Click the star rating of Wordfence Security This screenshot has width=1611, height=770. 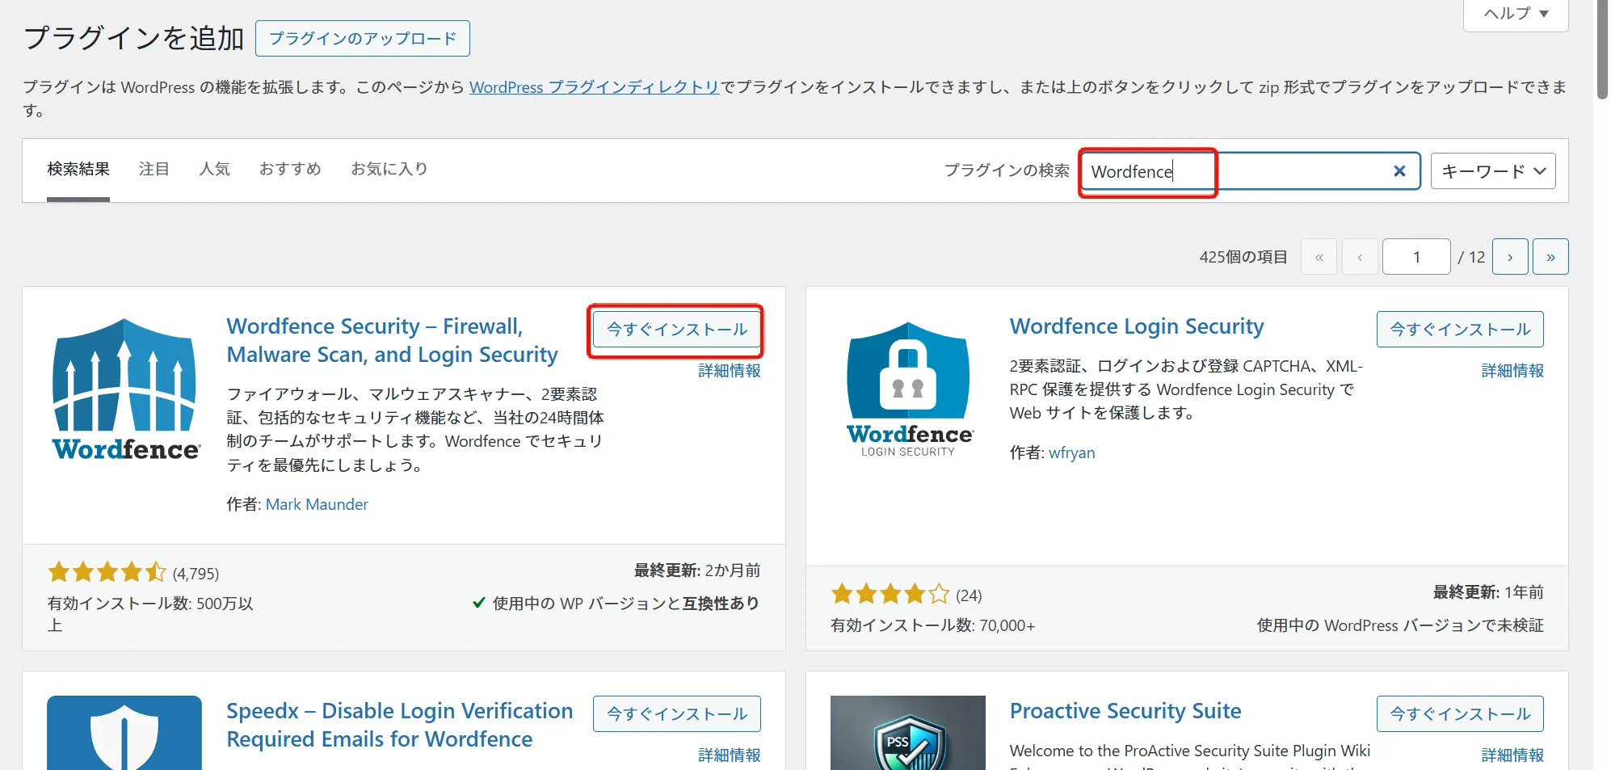(x=106, y=571)
